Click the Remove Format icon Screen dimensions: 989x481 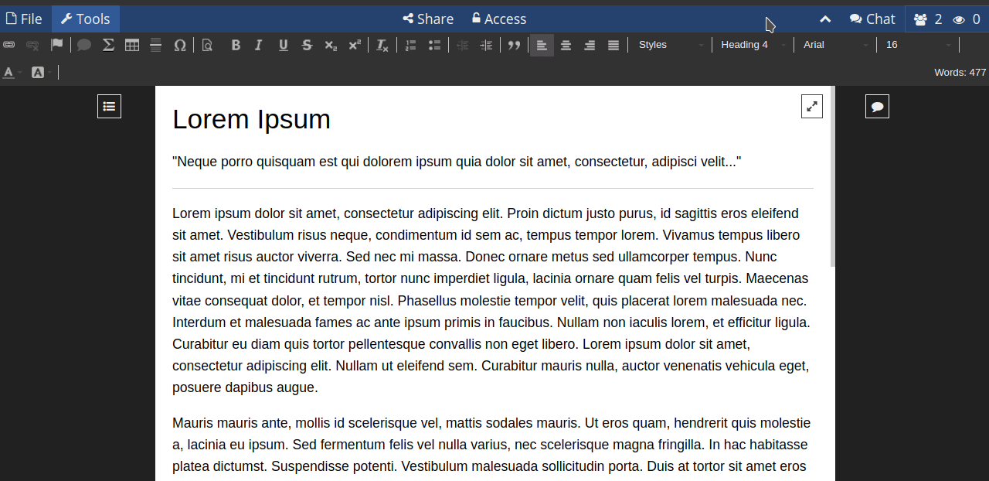pyautogui.click(x=382, y=45)
